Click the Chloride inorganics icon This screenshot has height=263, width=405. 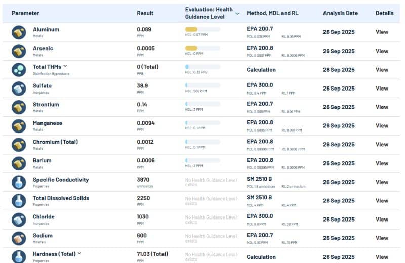point(19,220)
